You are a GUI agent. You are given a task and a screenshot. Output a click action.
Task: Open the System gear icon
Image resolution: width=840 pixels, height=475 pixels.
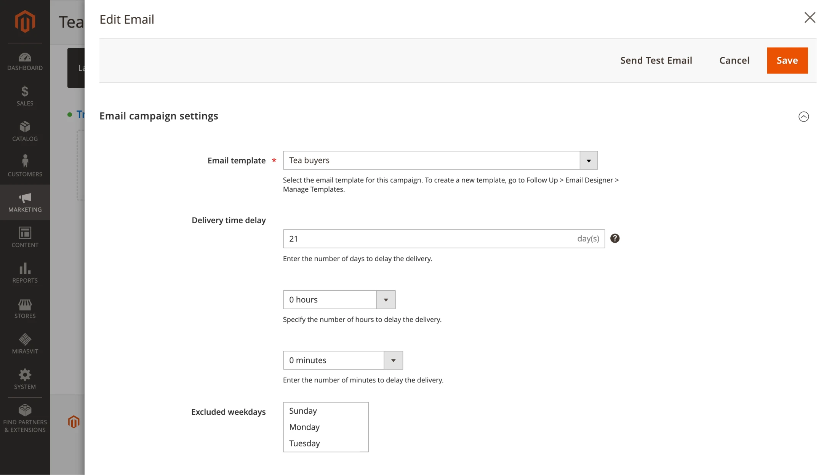(25, 377)
